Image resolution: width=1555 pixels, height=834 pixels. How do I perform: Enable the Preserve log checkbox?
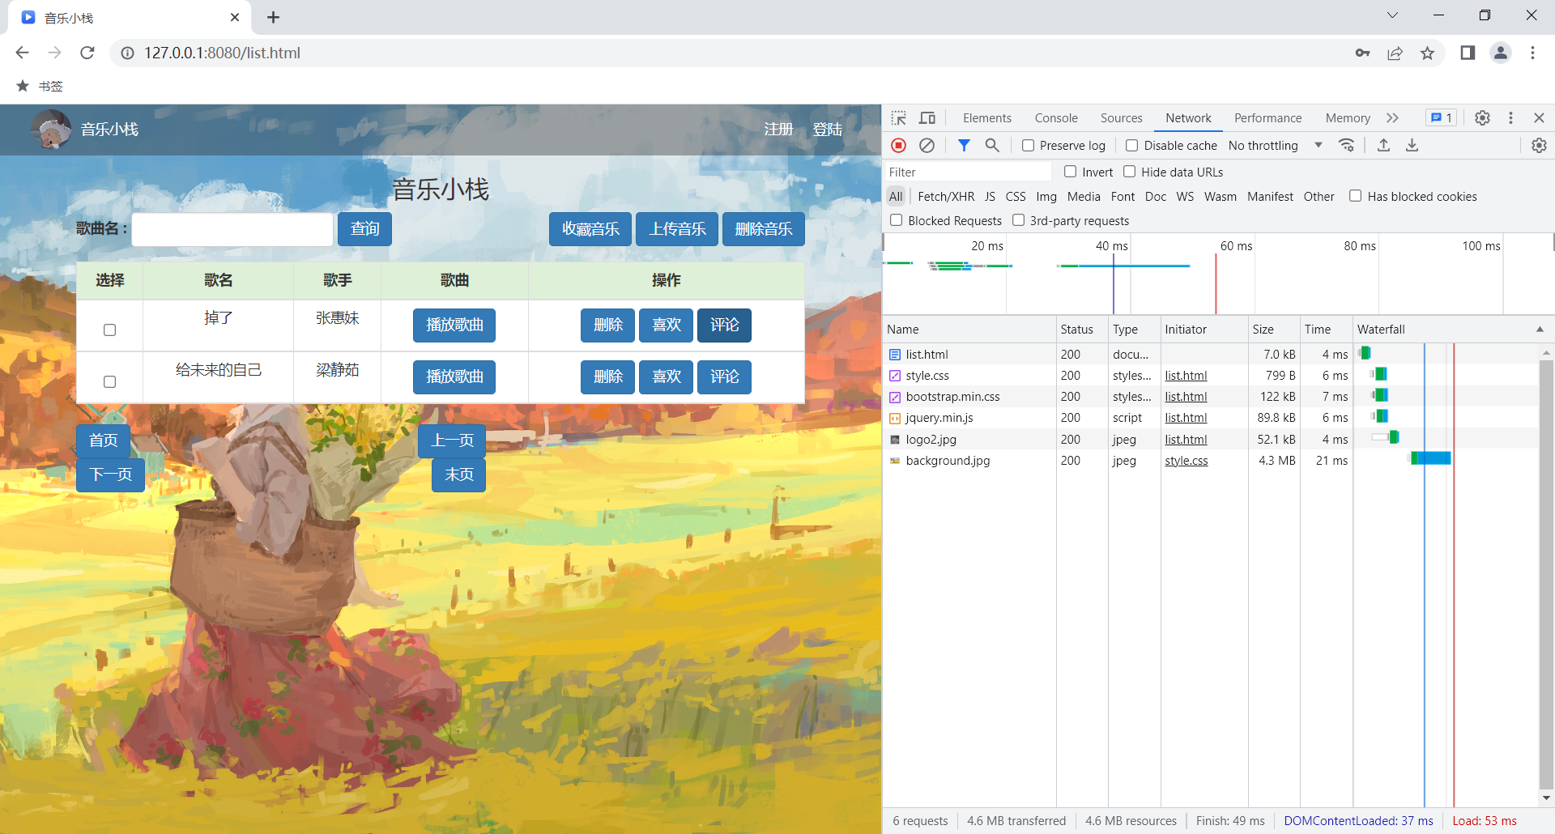click(1028, 146)
